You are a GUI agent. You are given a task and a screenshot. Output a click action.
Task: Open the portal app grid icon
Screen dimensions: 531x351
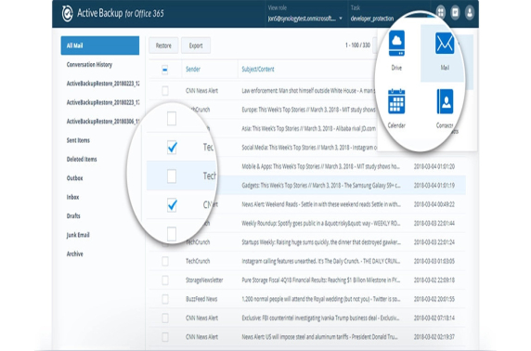(x=441, y=13)
